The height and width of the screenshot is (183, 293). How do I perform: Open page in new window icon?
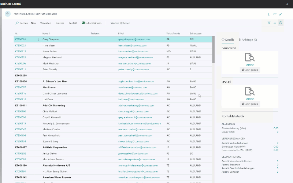[x=275, y=14]
